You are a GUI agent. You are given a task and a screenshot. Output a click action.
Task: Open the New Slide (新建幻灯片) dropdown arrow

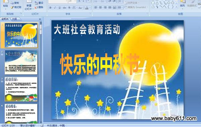coord(33,9)
